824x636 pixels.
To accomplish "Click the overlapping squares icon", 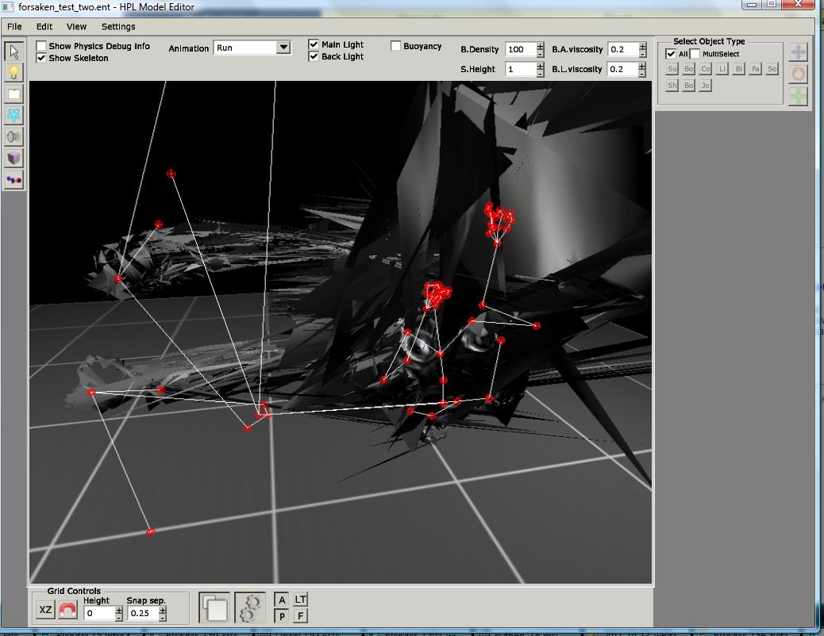I will coord(214,608).
